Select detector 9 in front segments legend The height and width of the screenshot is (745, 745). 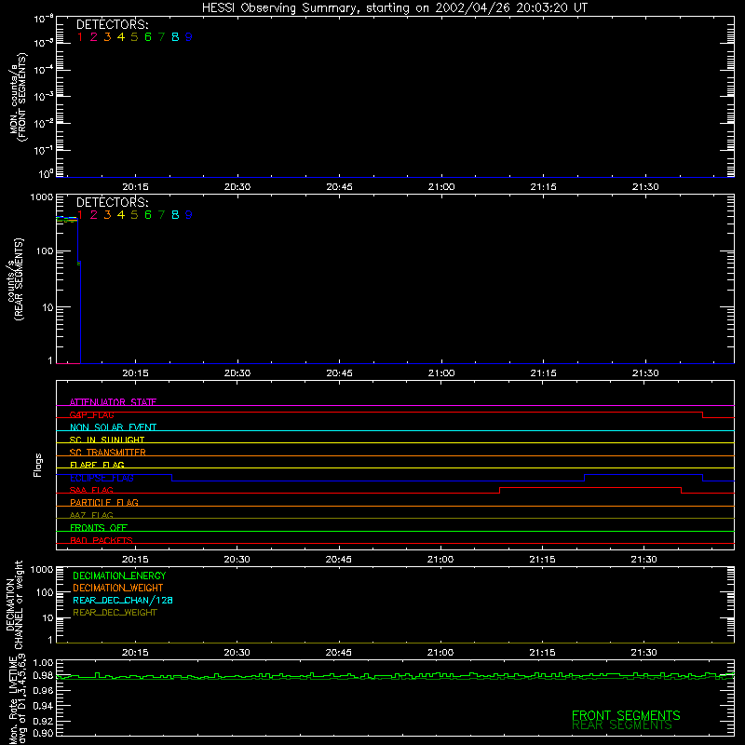click(x=189, y=37)
